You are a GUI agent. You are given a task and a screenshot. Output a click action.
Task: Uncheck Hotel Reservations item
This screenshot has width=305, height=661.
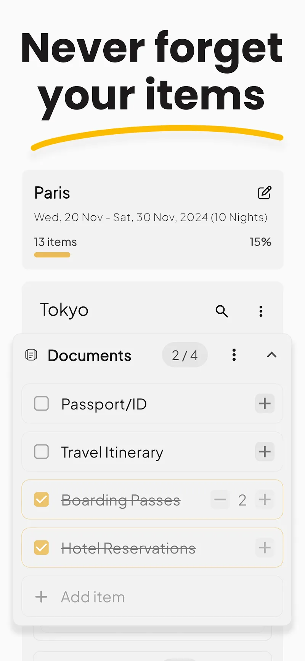42,548
